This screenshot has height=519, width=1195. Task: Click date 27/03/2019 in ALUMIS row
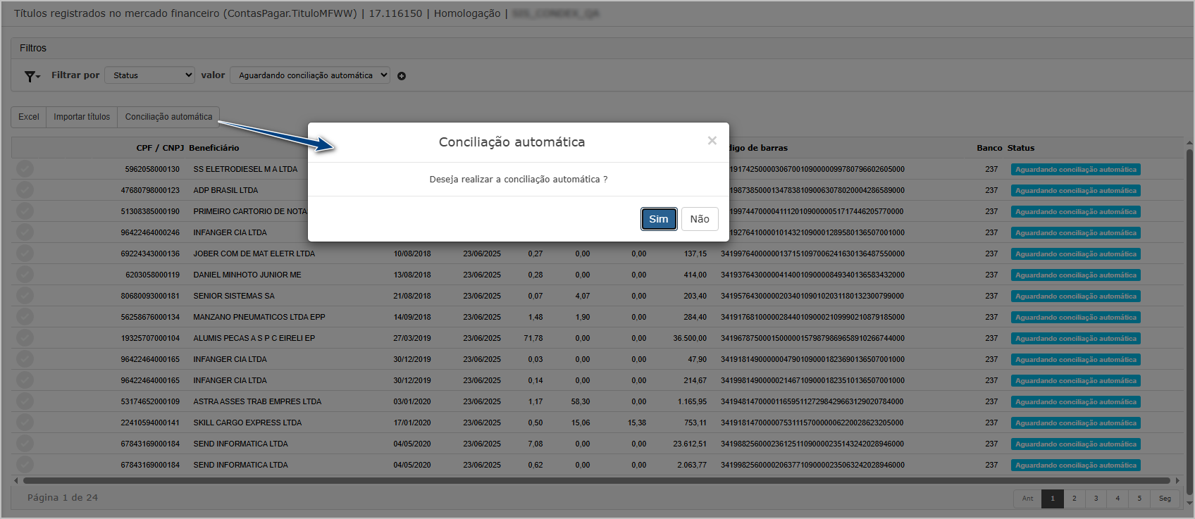412,338
